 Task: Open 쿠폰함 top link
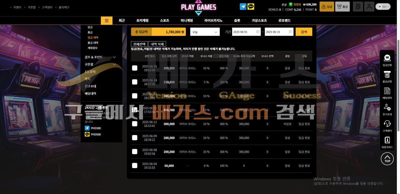coord(32,7)
